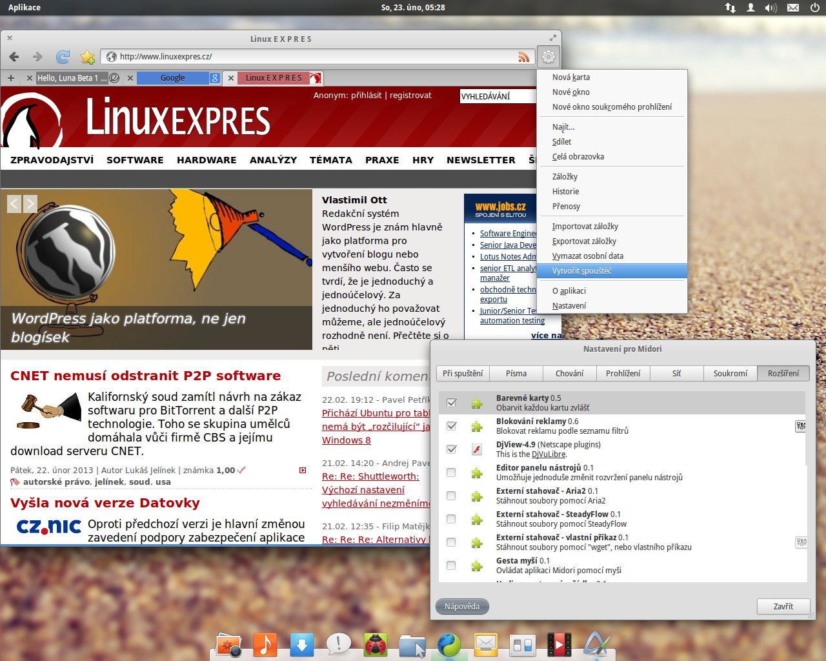Switch to the Při spuštění settings tab
The image size is (826, 661).
(x=463, y=374)
